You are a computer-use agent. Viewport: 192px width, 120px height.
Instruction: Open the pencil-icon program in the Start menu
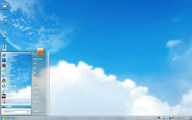(16, 91)
